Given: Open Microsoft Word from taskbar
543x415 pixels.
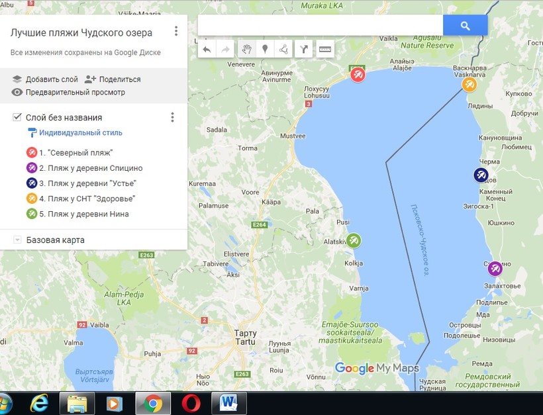Looking at the screenshot, I should click(x=229, y=404).
